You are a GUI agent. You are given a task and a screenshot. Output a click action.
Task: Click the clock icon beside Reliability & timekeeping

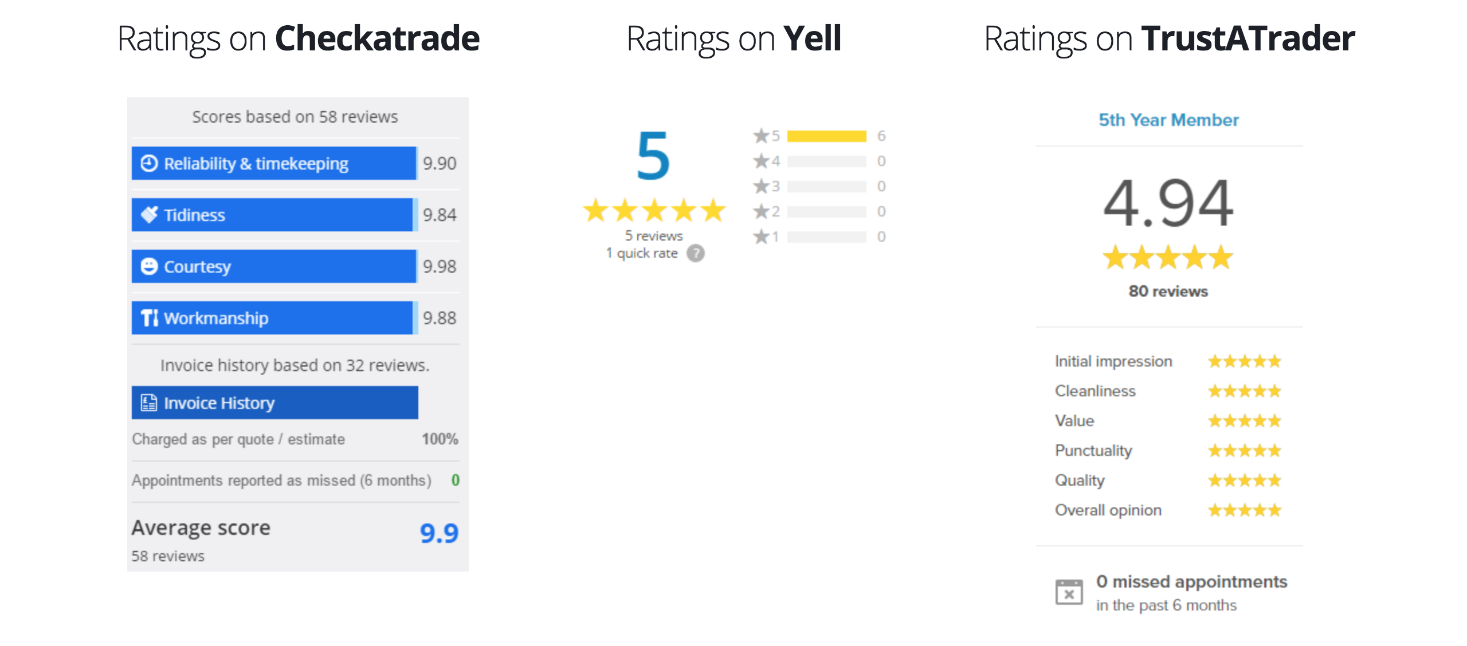[x=149, y=163]
